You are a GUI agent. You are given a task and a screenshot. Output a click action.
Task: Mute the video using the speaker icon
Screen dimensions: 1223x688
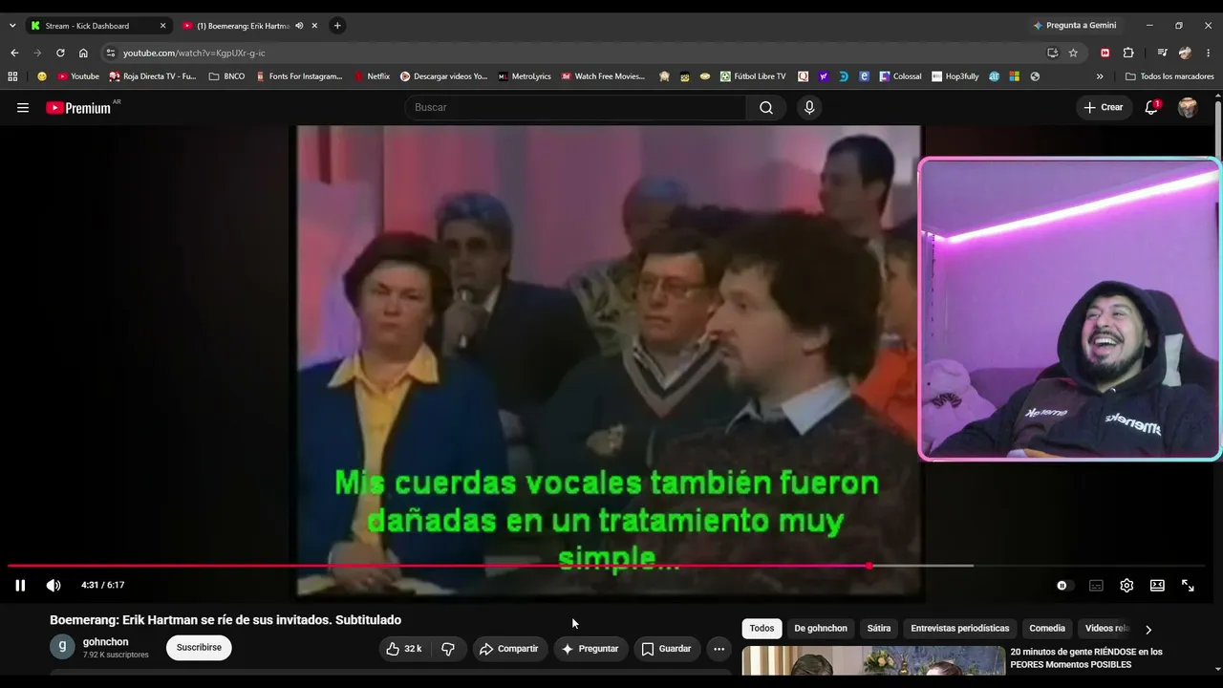pyautogui.click(x=54, y=586)
